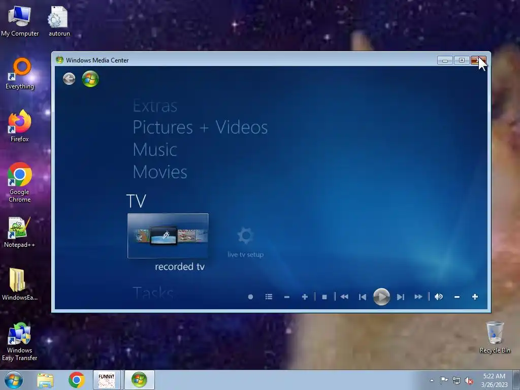Click Show desktop button at taskbar end
This screenshot has width=520, height=390.
(x=516, y=380)
